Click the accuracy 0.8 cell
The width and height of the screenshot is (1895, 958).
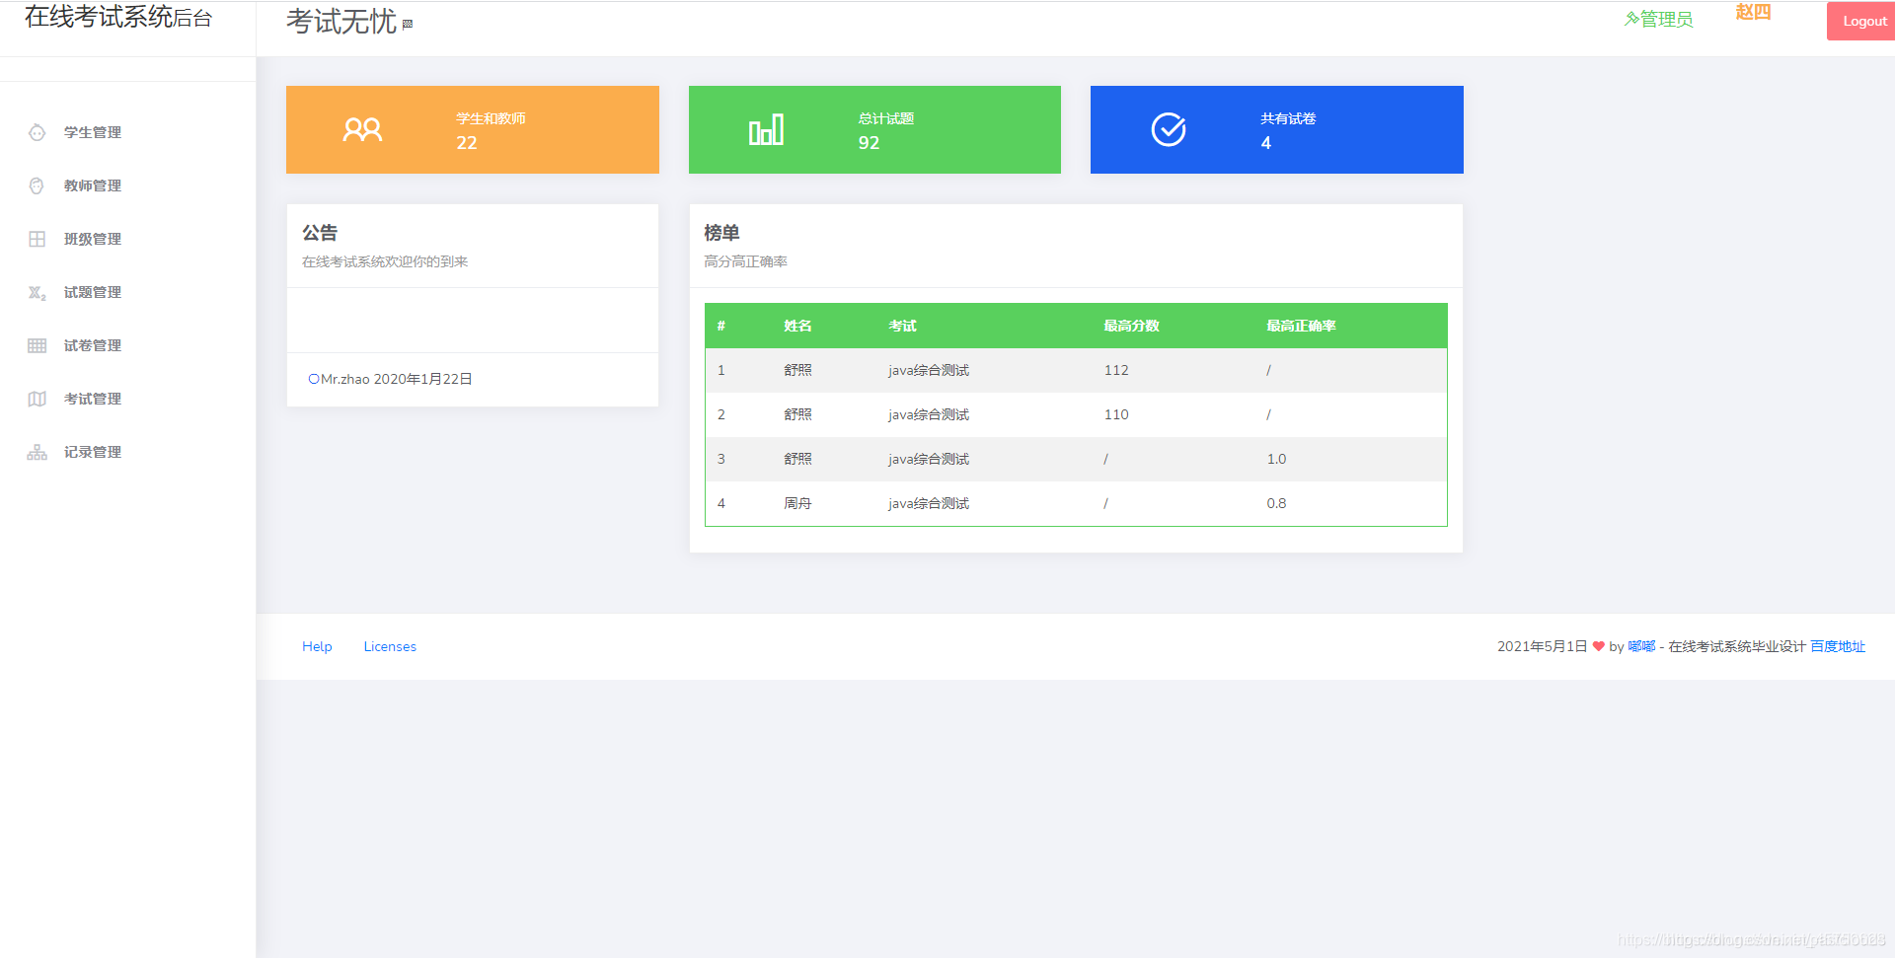click(x=1276, y=503)
